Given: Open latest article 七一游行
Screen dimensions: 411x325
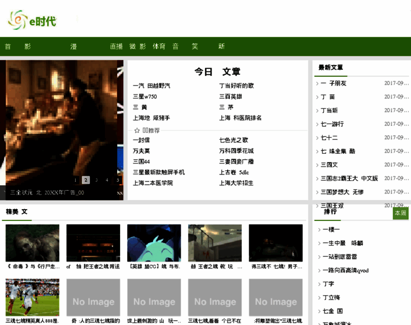Looking at the screenshot, I should pos(332,124).
